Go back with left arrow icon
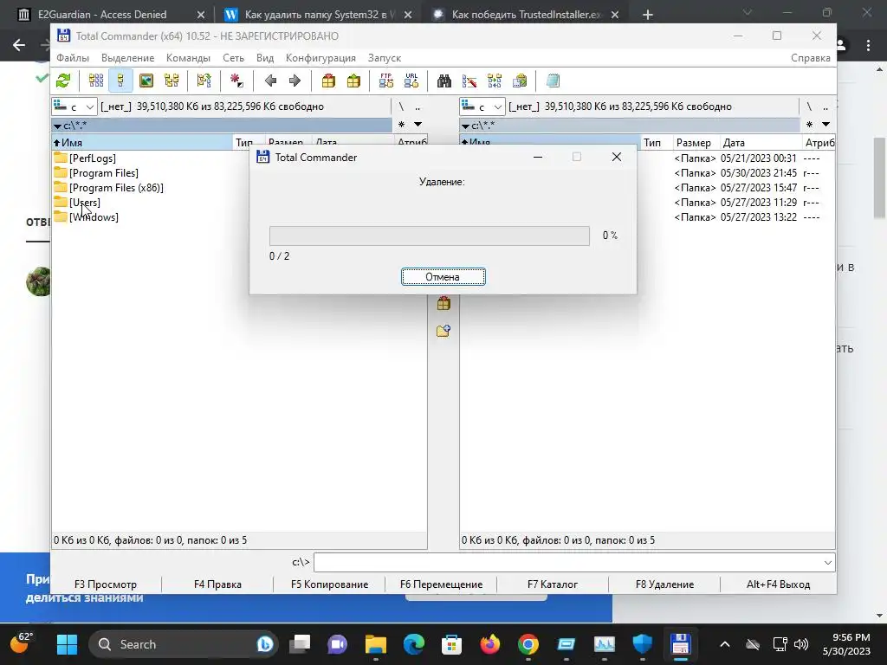 270,81
